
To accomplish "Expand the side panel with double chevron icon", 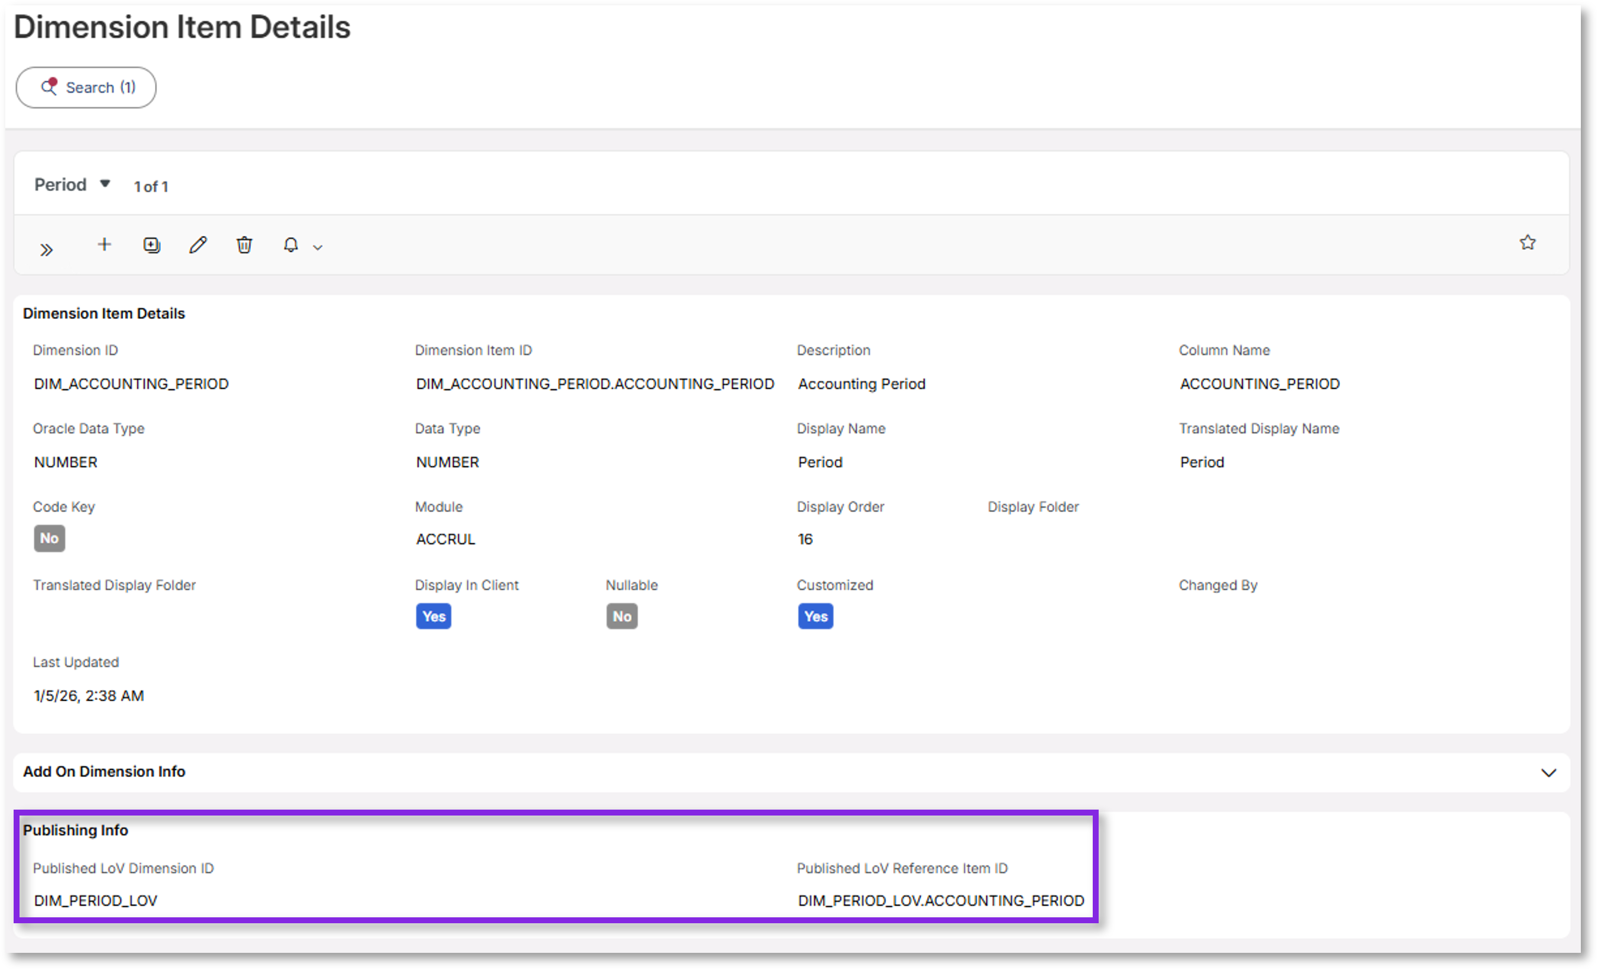I will point(46,250).
